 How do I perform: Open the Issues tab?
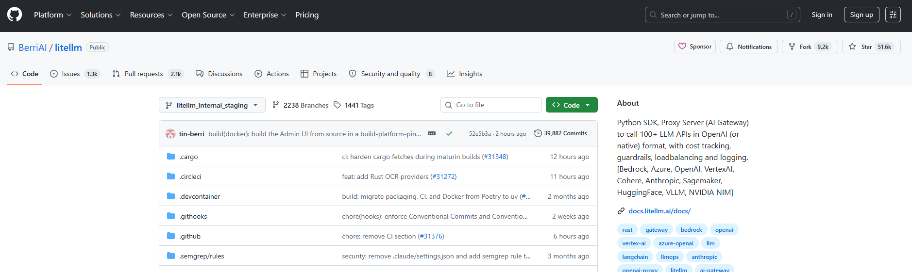tap(75, 74)
